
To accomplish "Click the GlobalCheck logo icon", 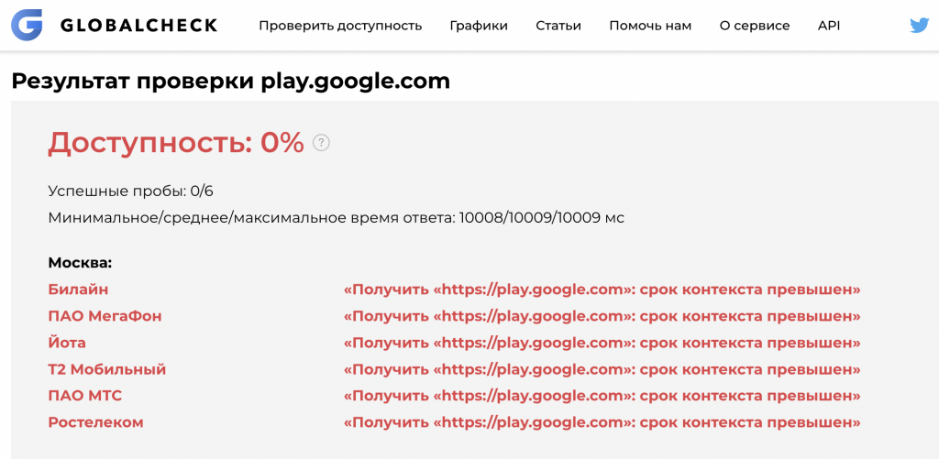I will pyautogui.click(x=27, y=26).
